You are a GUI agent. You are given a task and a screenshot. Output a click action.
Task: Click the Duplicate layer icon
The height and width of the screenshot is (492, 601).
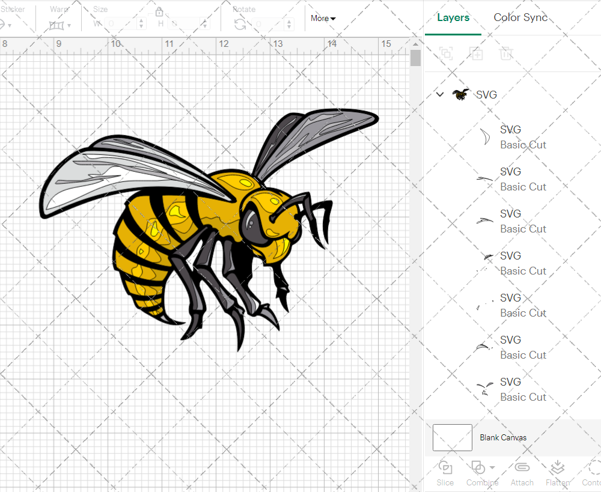pyautogui.click(x=477, y=53)
